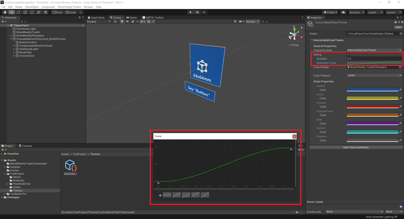Select Directional Light in Hierarchy
The height and width of the screenshot is (219, 404).
click(x=26, y=29)
